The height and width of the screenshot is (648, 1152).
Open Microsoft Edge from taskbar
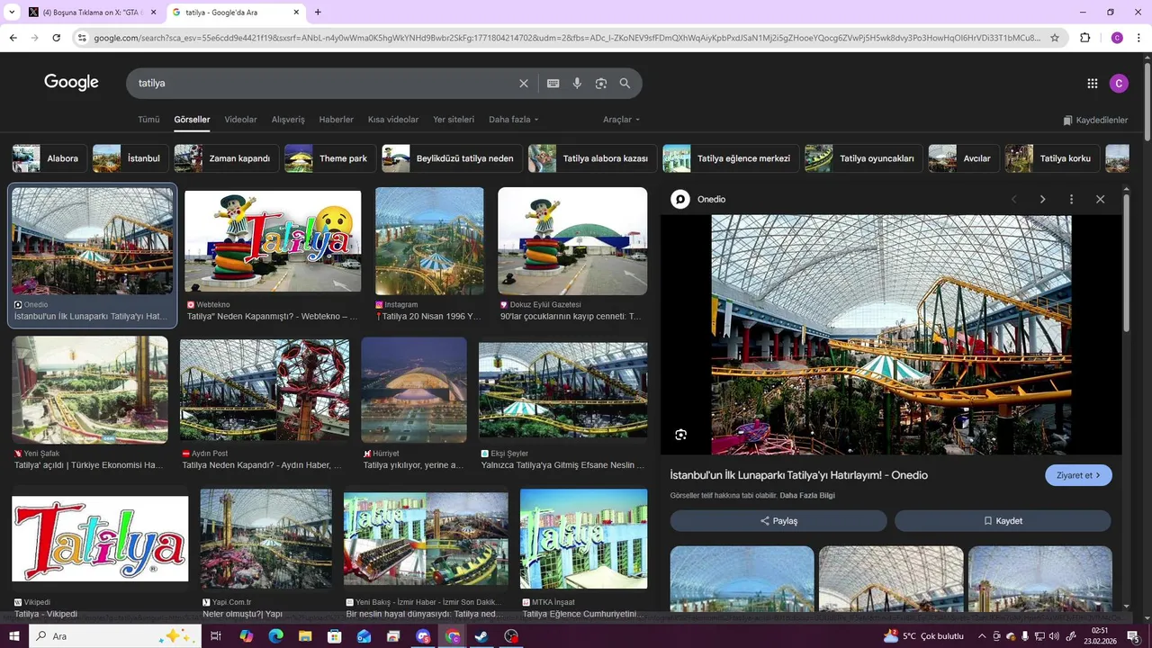(276, 636)
